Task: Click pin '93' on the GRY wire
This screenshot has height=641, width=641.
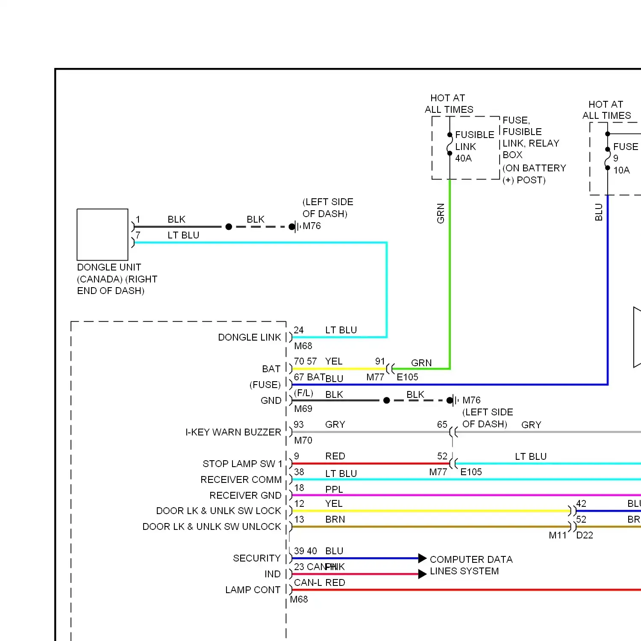Action: coord(299,425)
